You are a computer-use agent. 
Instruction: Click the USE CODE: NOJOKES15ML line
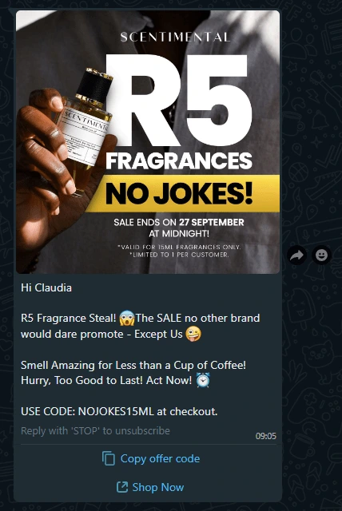(x=119, y=411)
